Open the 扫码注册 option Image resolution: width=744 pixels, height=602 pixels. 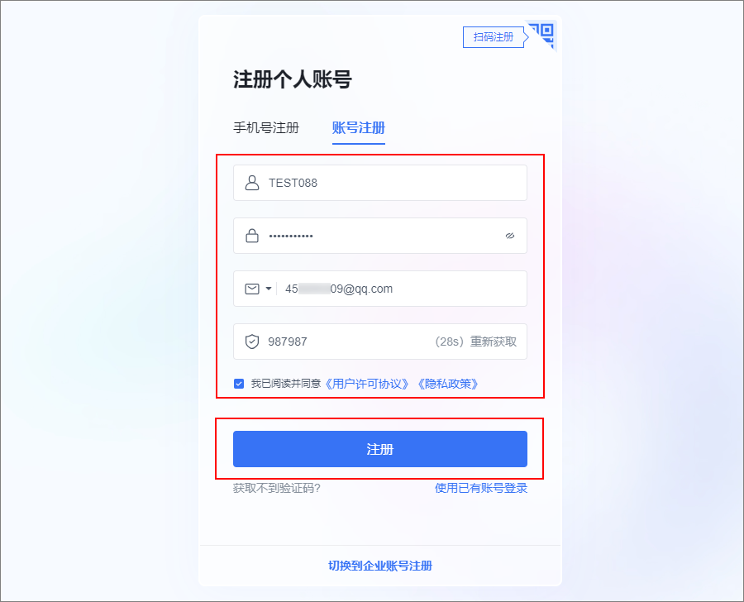494,37
